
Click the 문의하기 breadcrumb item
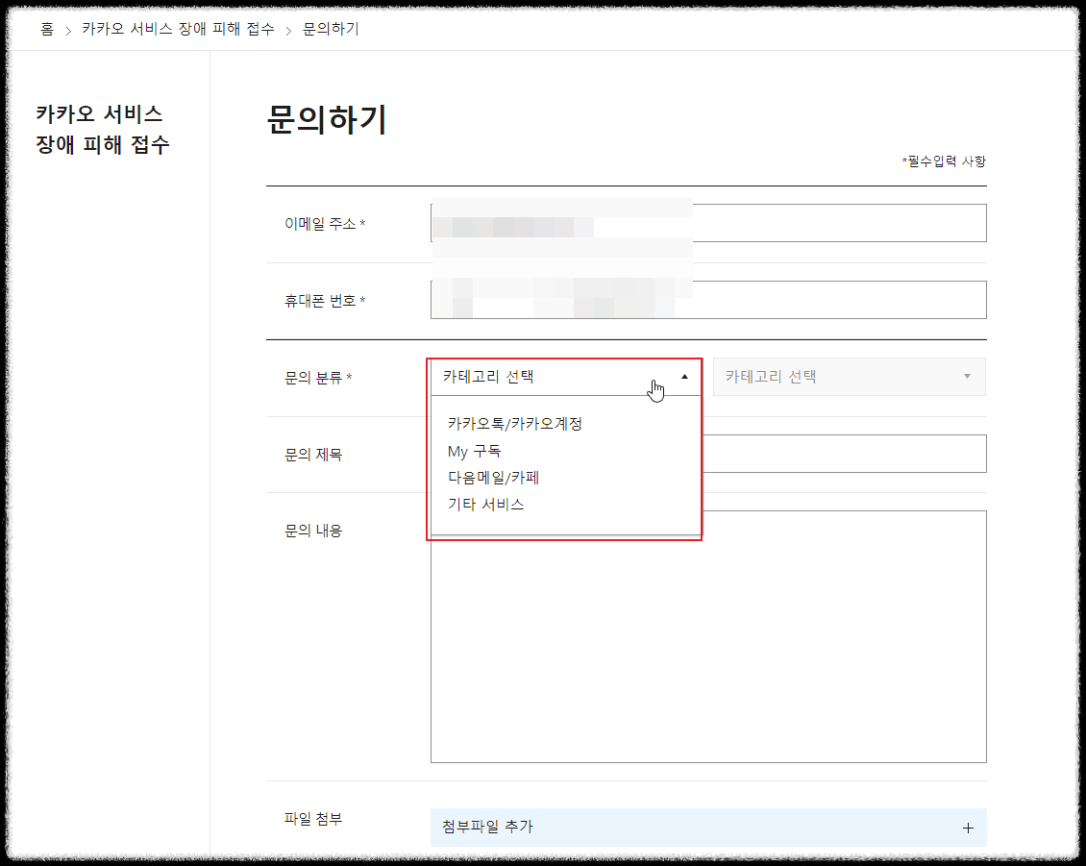click(331, 29)
